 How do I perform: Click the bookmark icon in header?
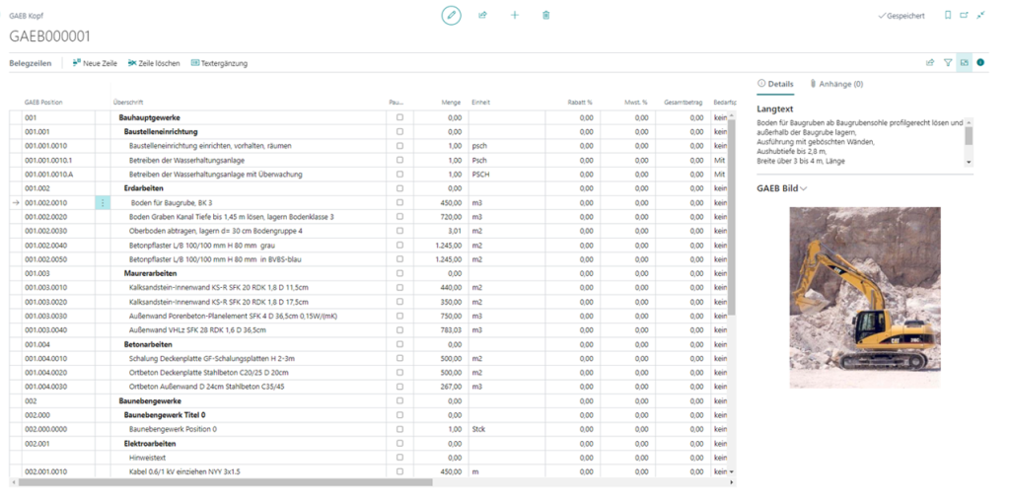tap(948, 16)
